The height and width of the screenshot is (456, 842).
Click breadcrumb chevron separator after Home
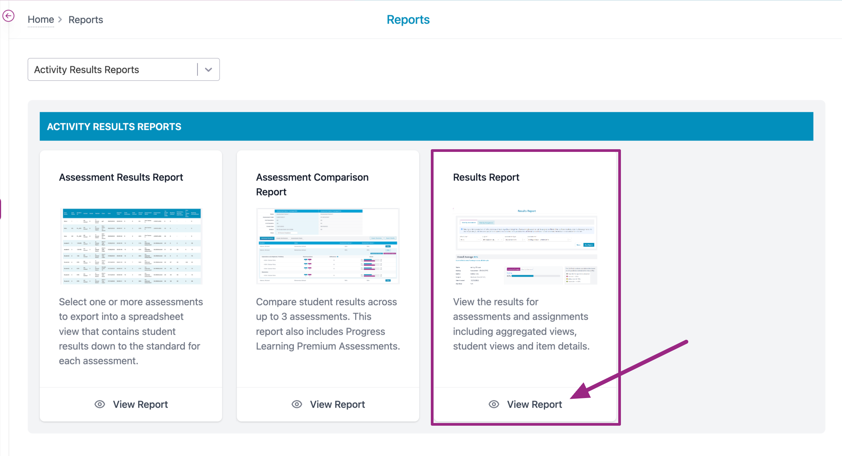point(60,20)
